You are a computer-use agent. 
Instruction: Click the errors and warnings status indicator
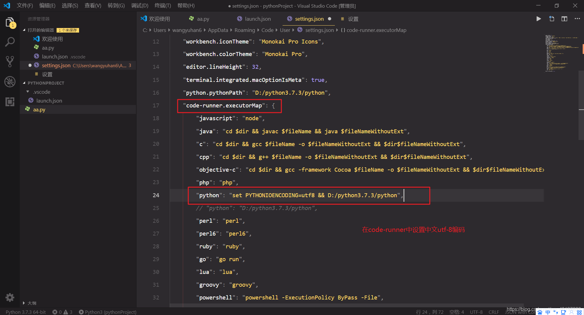(x=62, y=312)
